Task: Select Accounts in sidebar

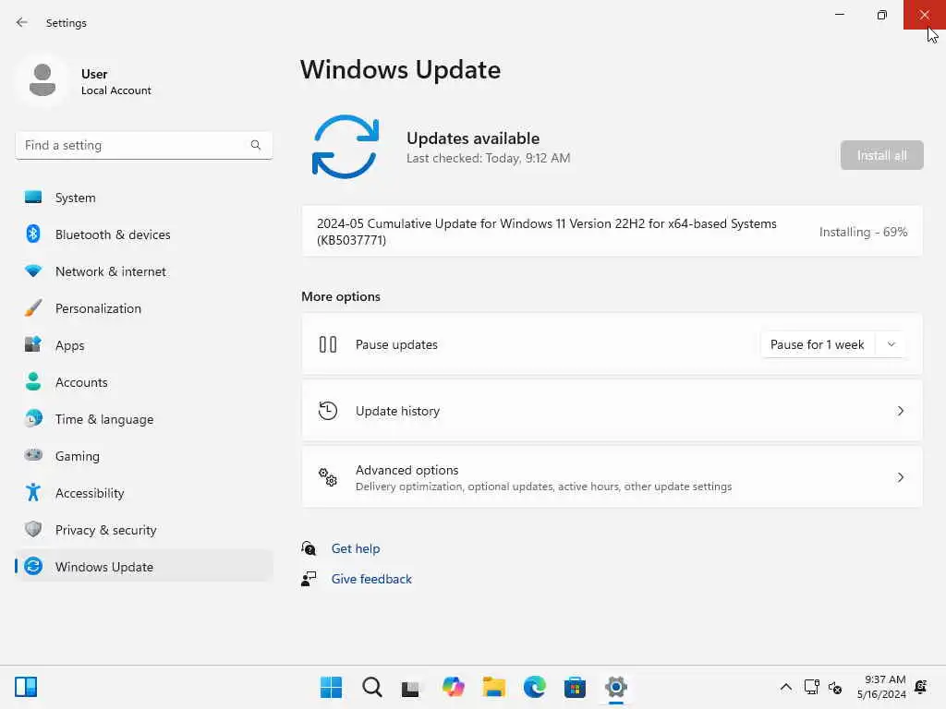Action: click(x=143, y=381)
